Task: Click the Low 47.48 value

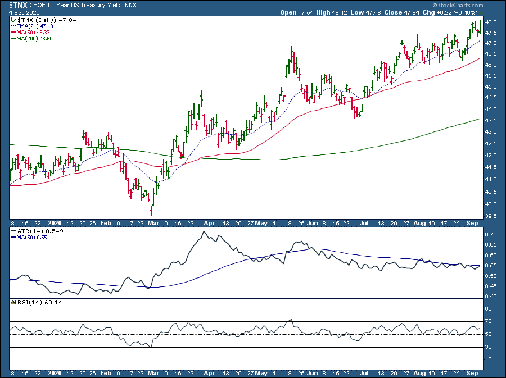Action: 366,12
